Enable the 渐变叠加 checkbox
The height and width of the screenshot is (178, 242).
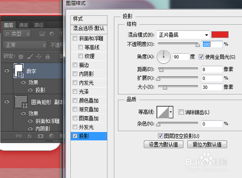point(75,109)
